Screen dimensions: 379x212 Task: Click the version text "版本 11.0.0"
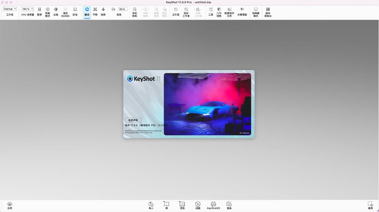click(x=131, y=125)
